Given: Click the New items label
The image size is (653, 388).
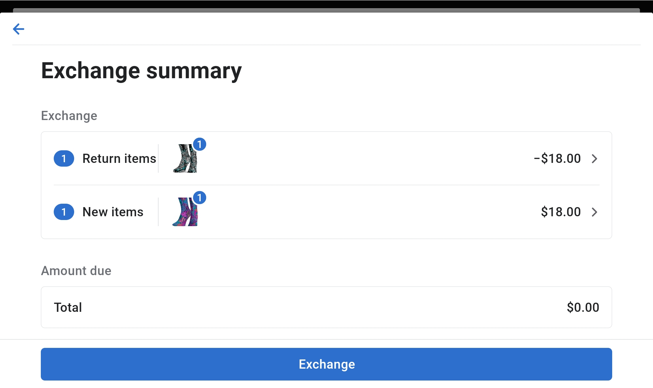Looking at the screenshot, I should pos(113,212).
